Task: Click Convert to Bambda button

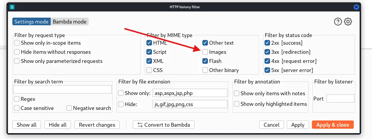Action: (163, 125)
